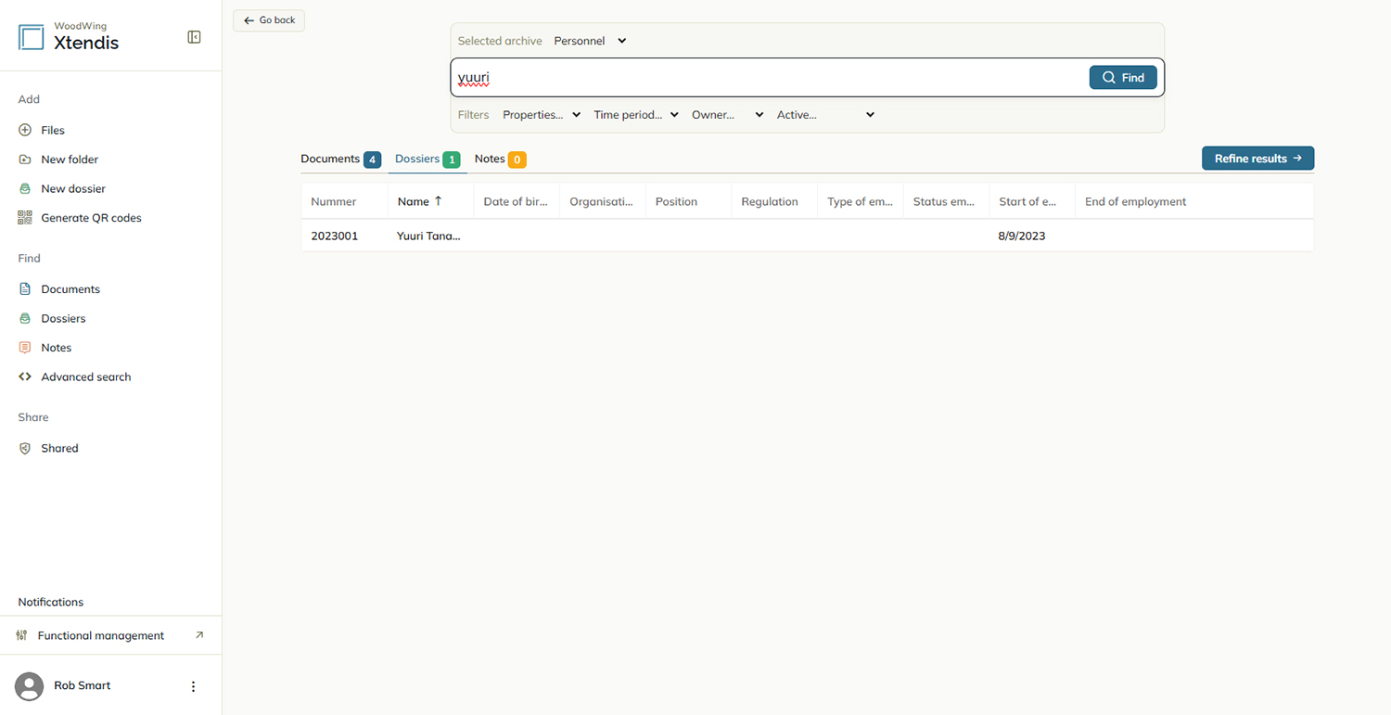The height and width of the screenshot is (715, 1391).
Task: Click the Generate QR codes icon
Action: click(x=25, y=218)
